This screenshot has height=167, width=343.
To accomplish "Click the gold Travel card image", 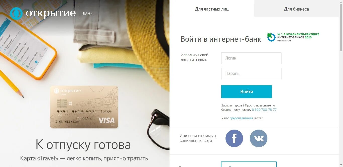I will [84, 107].
